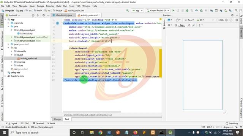Open API 29 version dropdown in preview
The width and height of the screenshot is (243, 136).
tap(200, 20)
